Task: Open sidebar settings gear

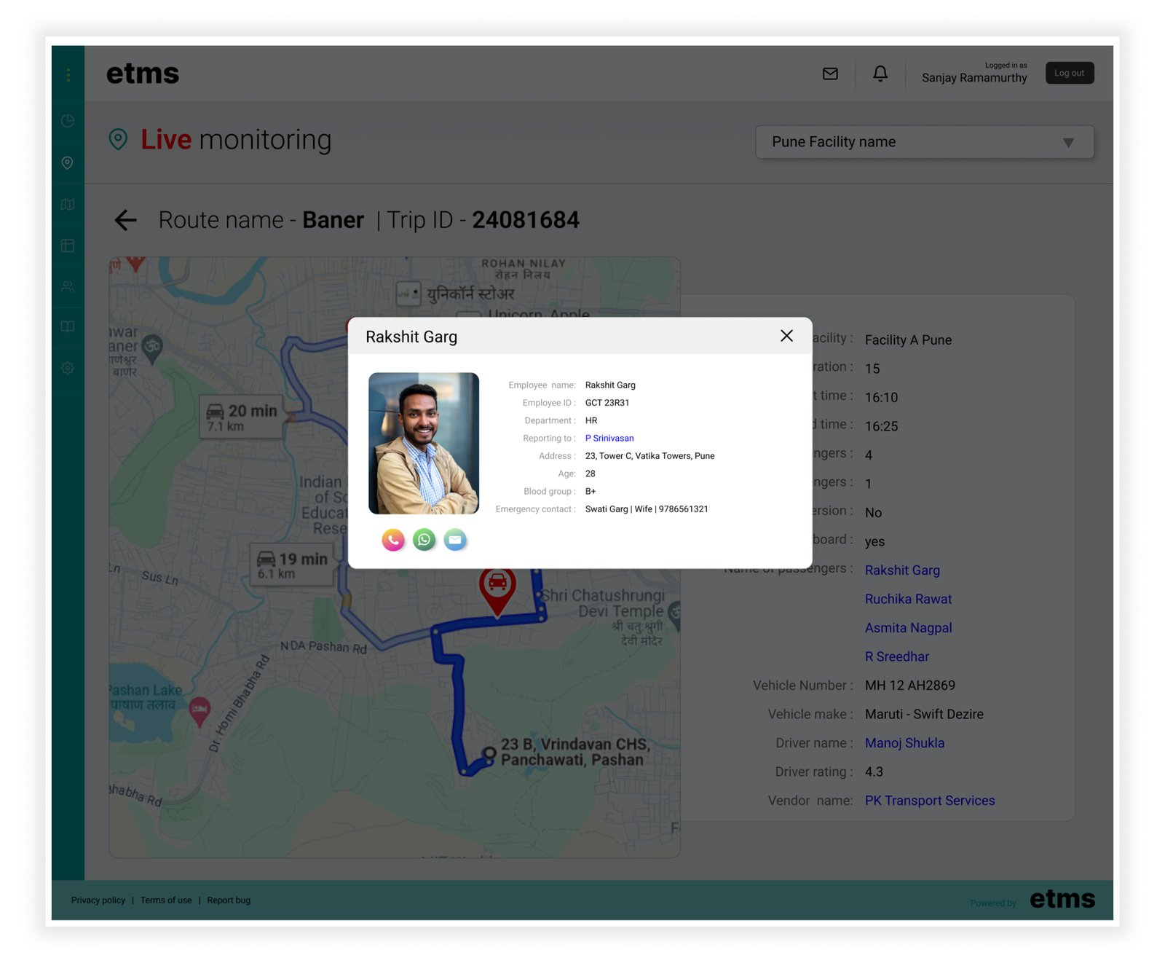Action: click(x=68, y=369)
